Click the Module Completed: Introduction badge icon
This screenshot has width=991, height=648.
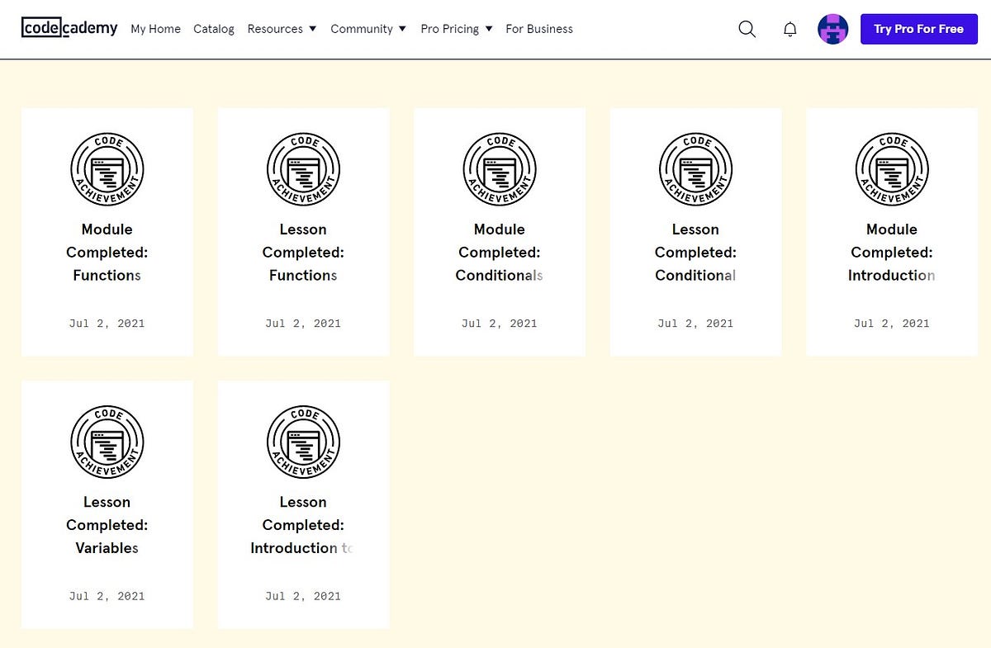pos(892,169)
